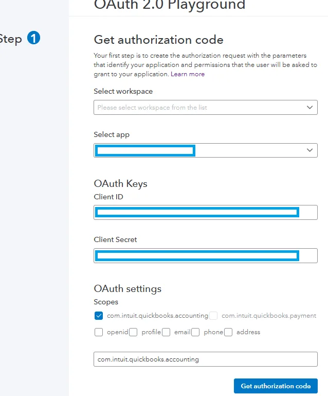The height and width of the screenshot is (396, 328).
Task: Click the OAuth Keys section heading
Action: tap(120, 184)
